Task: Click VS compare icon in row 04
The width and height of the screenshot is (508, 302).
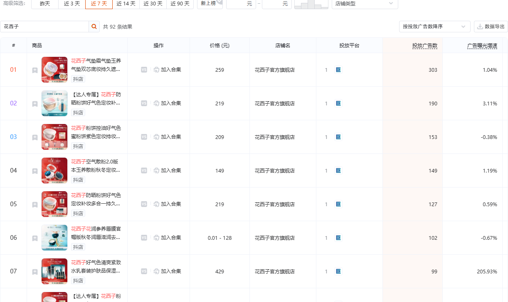Action: (x=144, y=170)
